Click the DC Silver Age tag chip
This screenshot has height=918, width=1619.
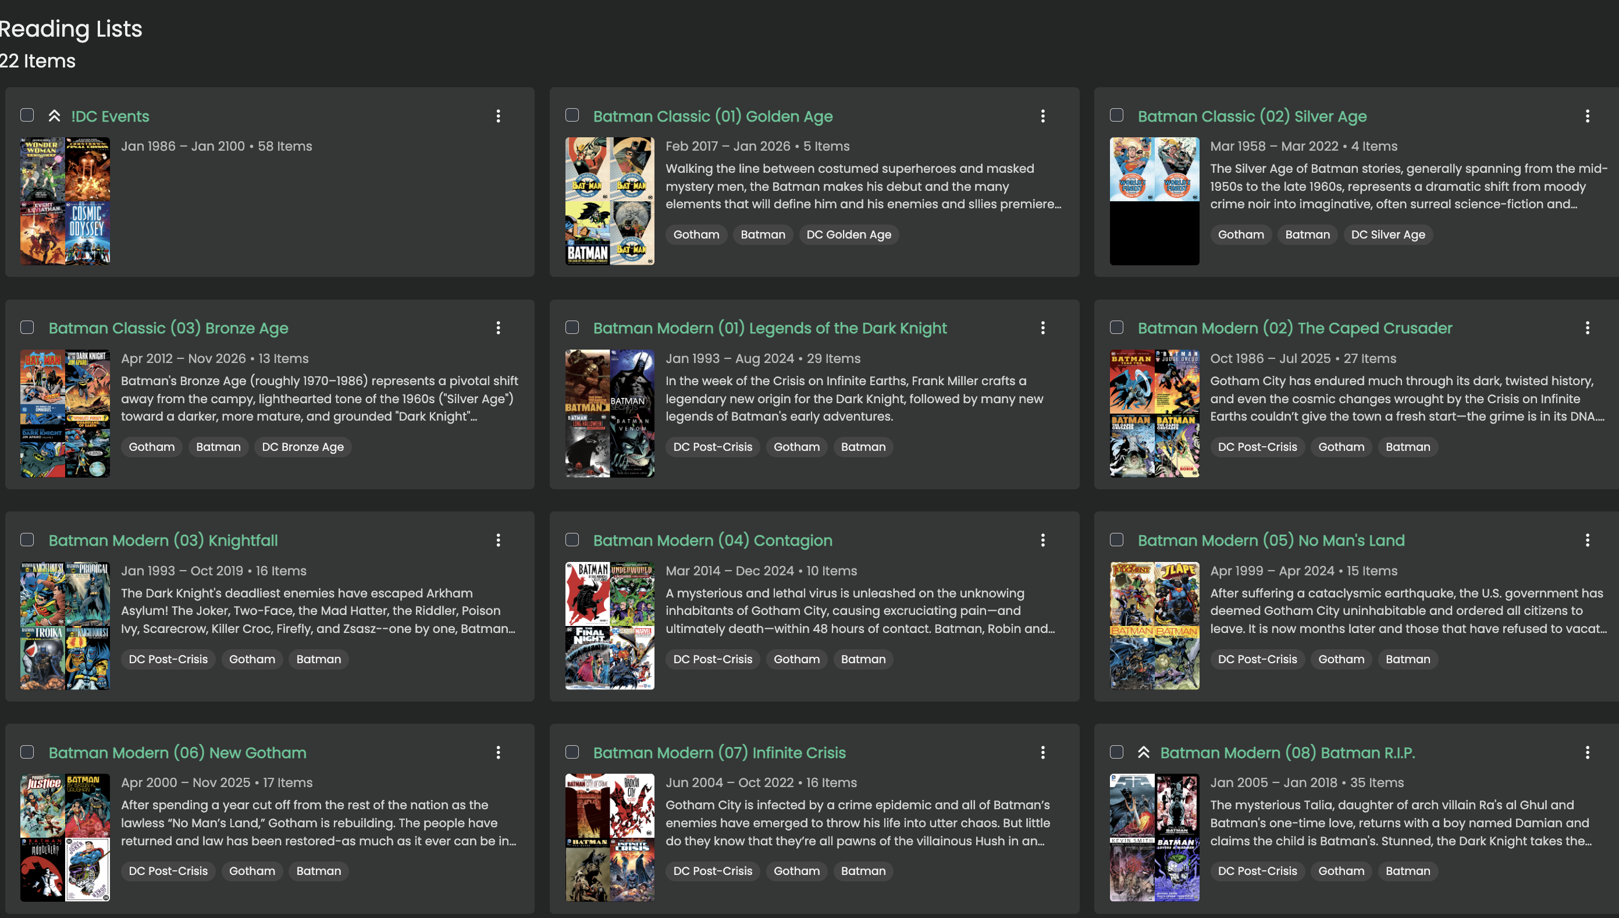(x=1387, y=234)
